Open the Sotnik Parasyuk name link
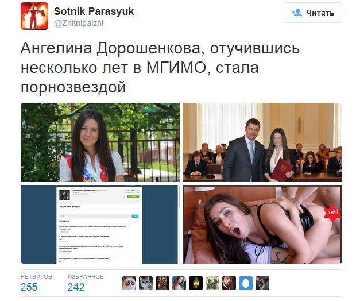 [94, 11]
